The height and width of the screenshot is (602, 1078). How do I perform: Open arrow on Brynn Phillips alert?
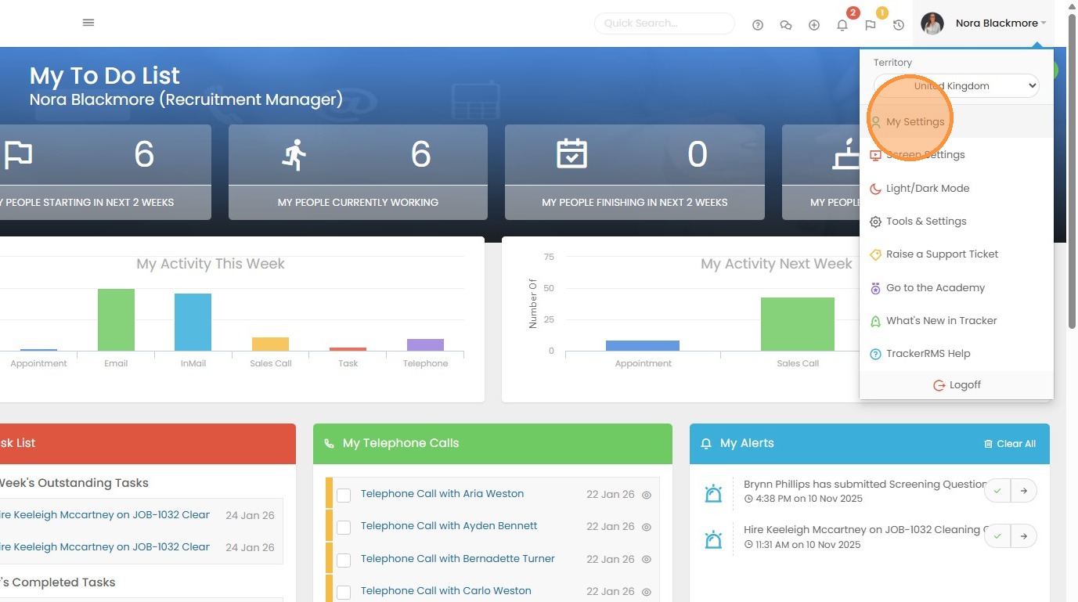pyautogui.click(x=1024, y=491)
